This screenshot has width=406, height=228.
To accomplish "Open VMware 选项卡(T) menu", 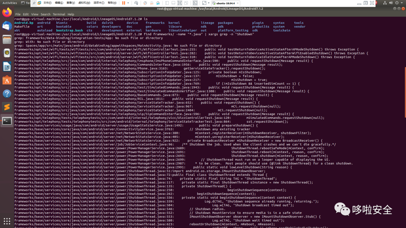I will coord(98,3).
